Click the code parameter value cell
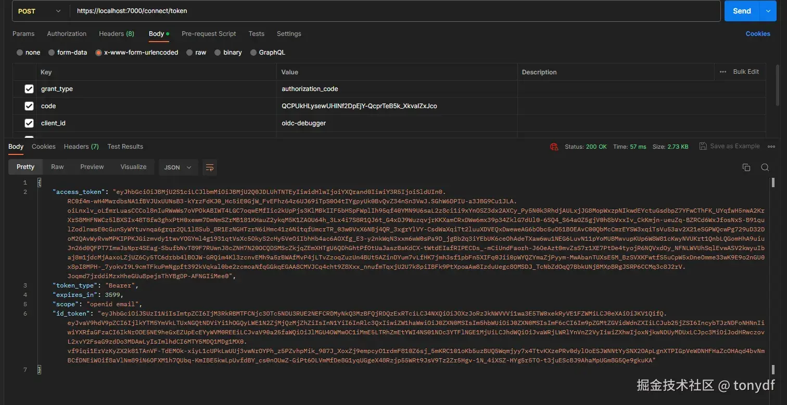The image size is (787, 405). coord(397,106)
